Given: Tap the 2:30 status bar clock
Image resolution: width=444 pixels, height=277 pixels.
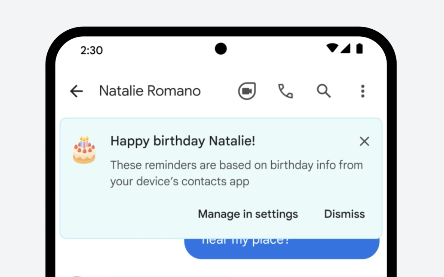Looking at the screenshot, I should 92,50.
